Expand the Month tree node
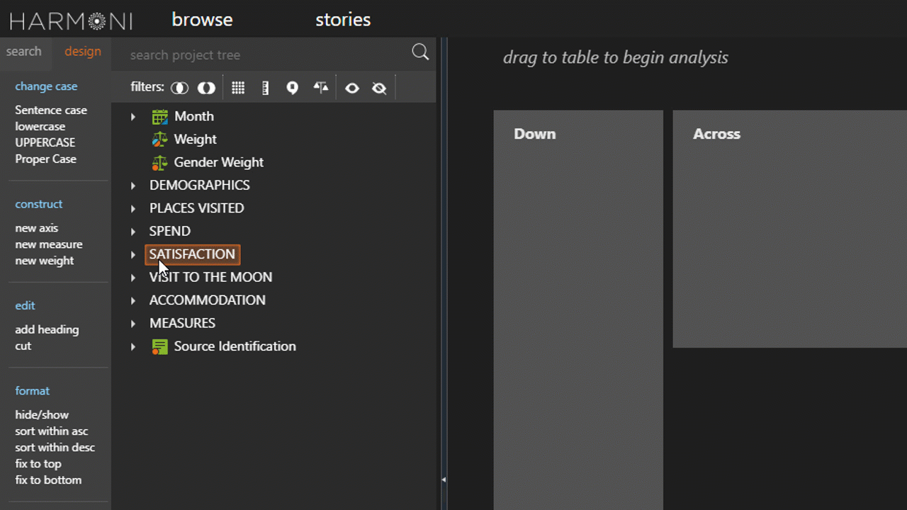The image size is (907, 510). coord(133,116)
